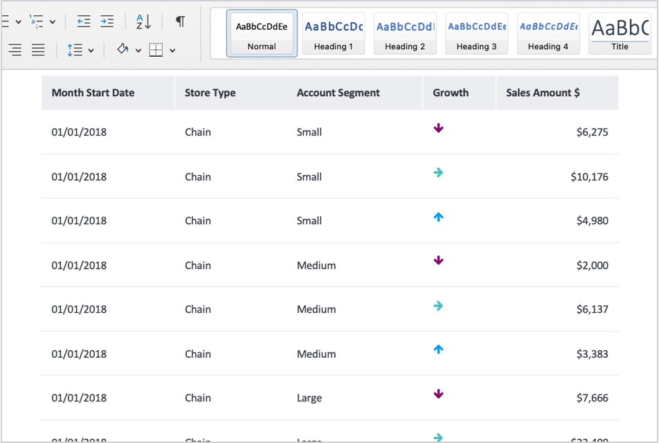Click the $10,176 sales amount cell
Image resolution: width=659 pixels, height=443 pixels.
coord(589,177)
